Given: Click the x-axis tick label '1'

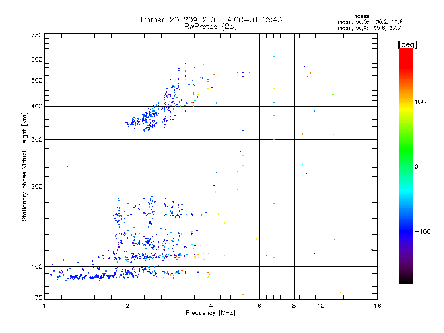Looking at the screenshot, I should 44,306.
